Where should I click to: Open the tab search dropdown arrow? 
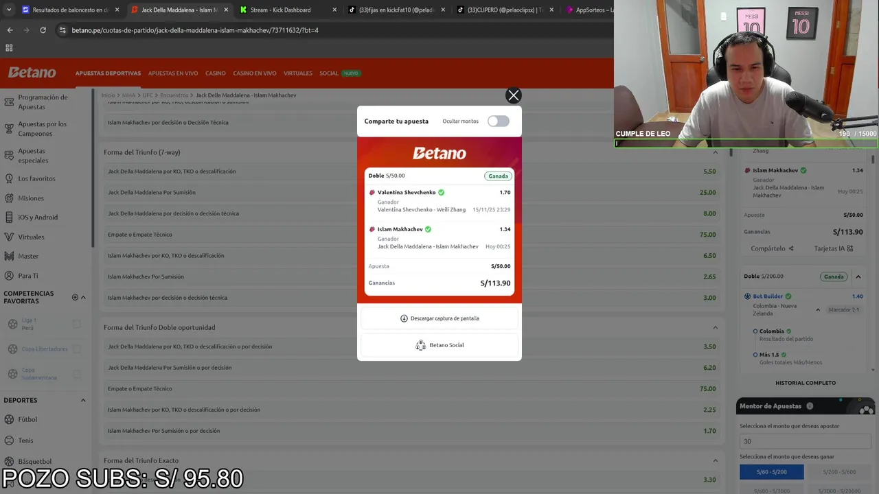click(x=9, y=10)
